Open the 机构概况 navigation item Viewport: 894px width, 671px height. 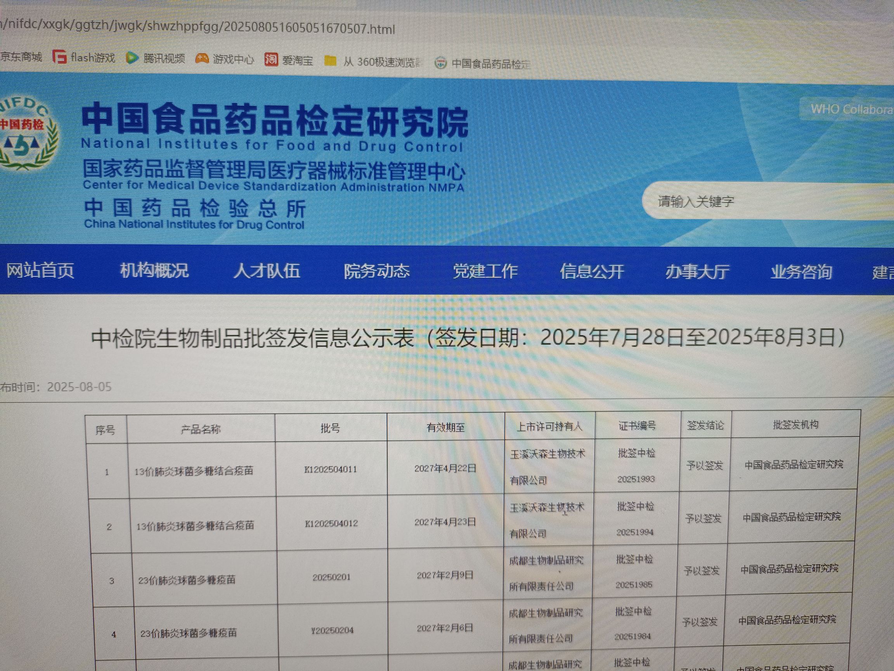[x=154, y=270]
